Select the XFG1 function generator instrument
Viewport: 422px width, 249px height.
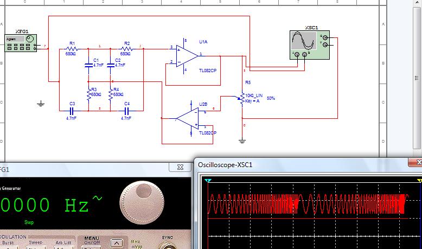(x=20, y=43)
